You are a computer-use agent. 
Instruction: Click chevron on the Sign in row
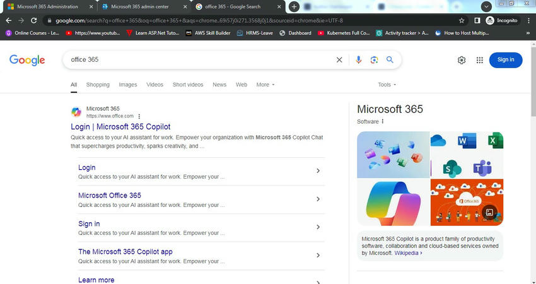pos(318,227)
